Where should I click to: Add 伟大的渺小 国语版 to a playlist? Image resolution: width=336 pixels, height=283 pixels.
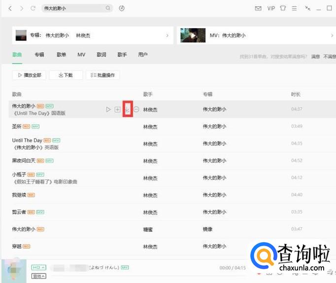[117, 109]
